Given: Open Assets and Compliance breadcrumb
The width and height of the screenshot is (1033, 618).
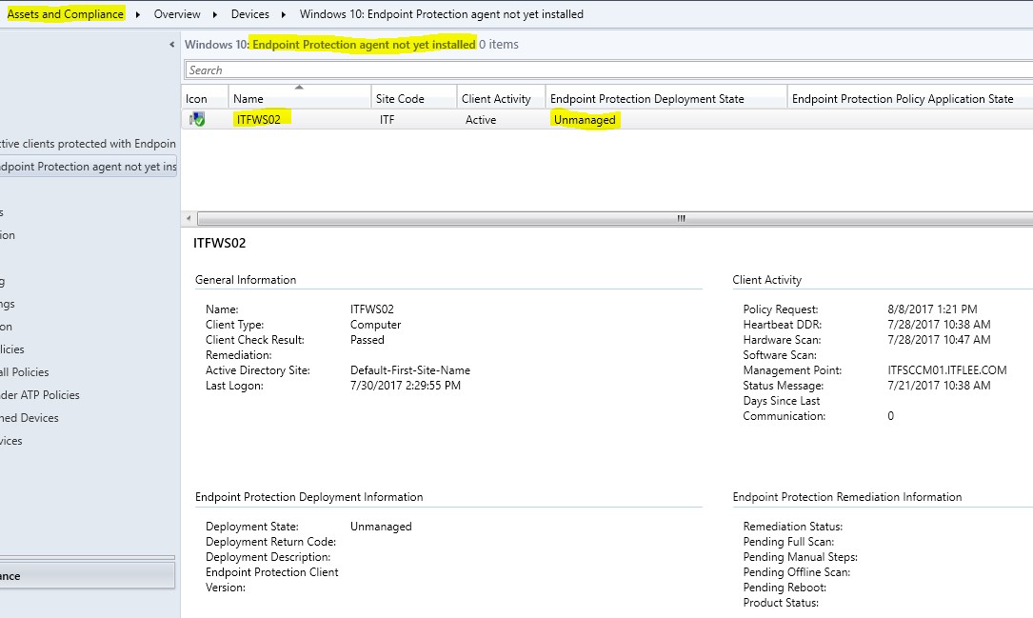Looking at the screenshot, I should click(66, 14).
